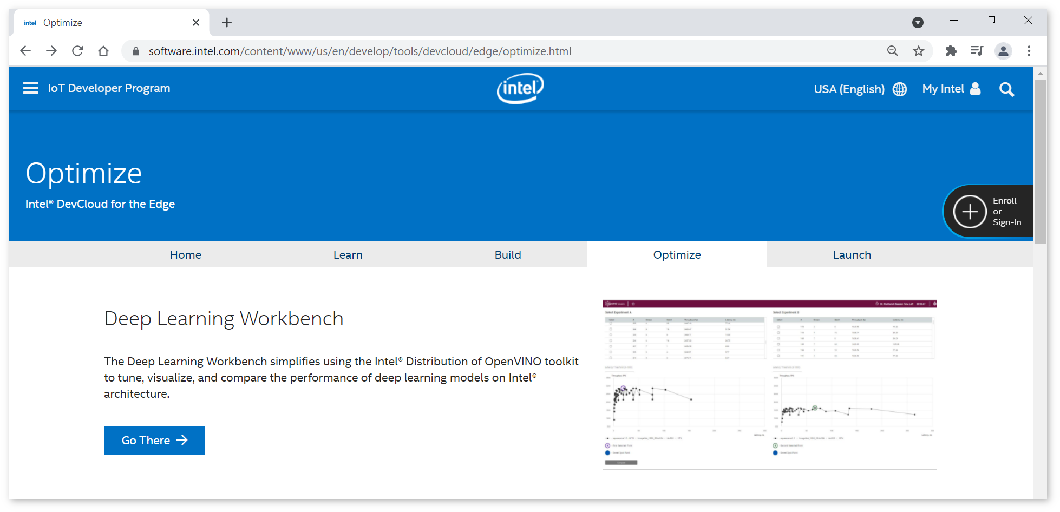Bookmark the page with the star icon
Image resolution: width=1060 pixels, height=512 pixels.
tap(919, 51)
